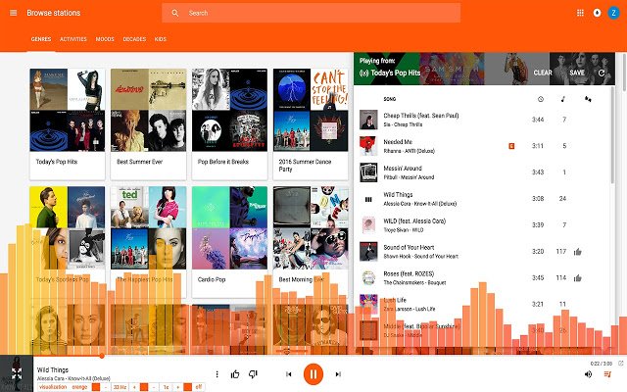Pause playback with the orange button
627x392 pixels.
tap(313, 374)
